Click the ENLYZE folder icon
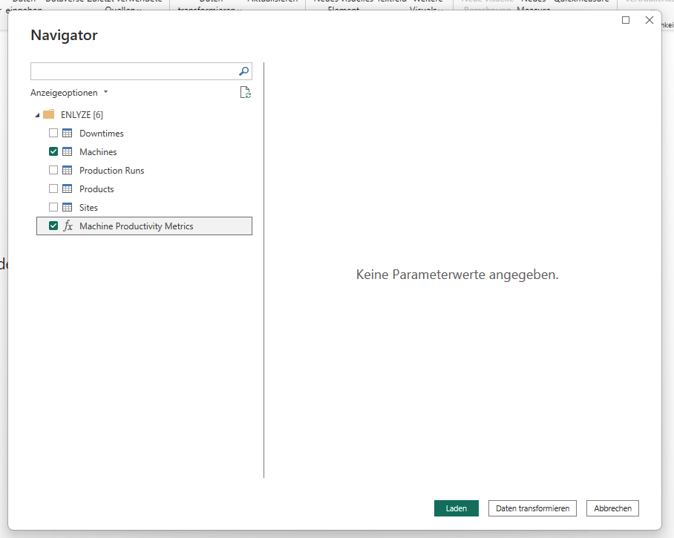The image size is (674, 538). click(49, 114)
